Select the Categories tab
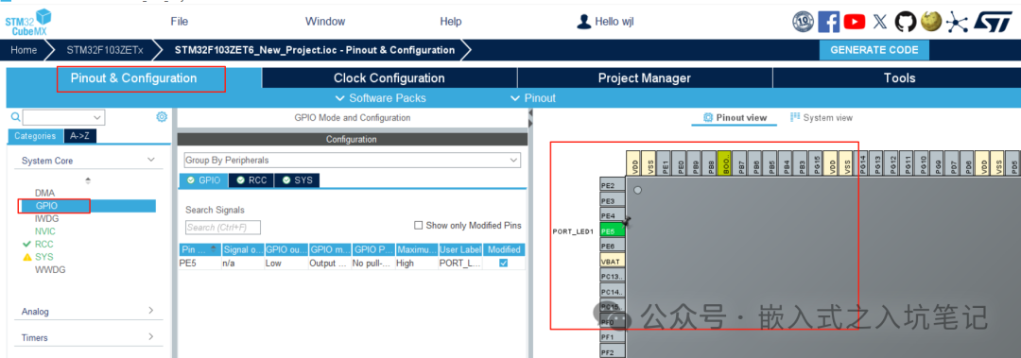Image resolution: width=1021 pixels, height=358 pixels. click(35, 136)
